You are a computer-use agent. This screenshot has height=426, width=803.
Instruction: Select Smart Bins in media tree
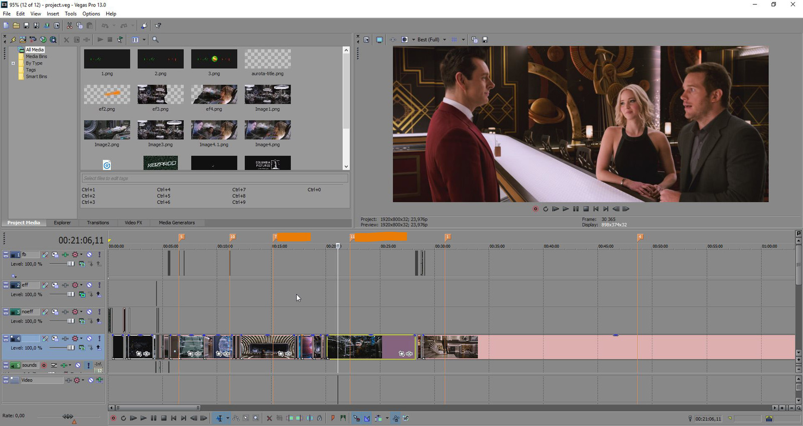(x=36, y=77)
